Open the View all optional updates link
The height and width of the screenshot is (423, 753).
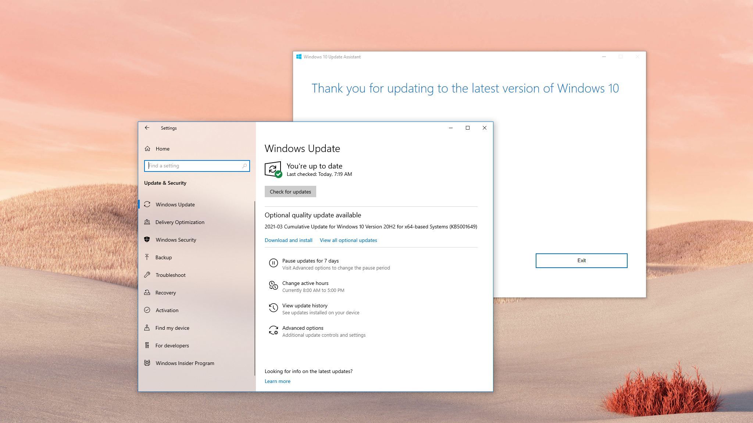click(348, 240)
